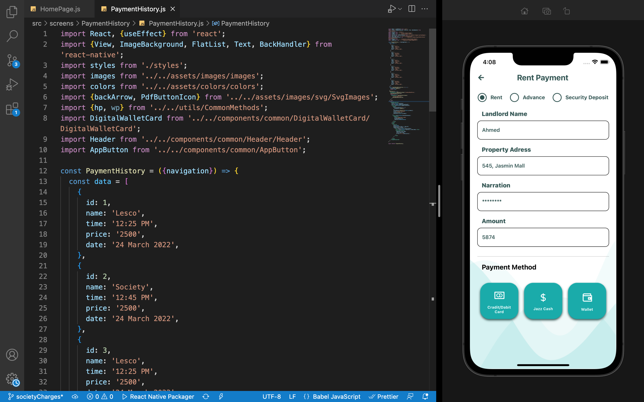Select the Rent radio button
This screenshot has height=402, width=644.
click(482, 97)
